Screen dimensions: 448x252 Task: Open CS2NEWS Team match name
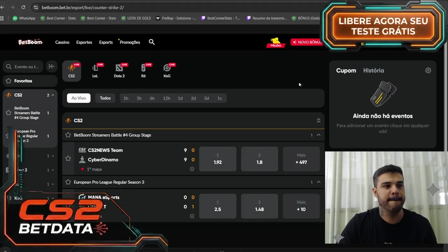(105, 150)
